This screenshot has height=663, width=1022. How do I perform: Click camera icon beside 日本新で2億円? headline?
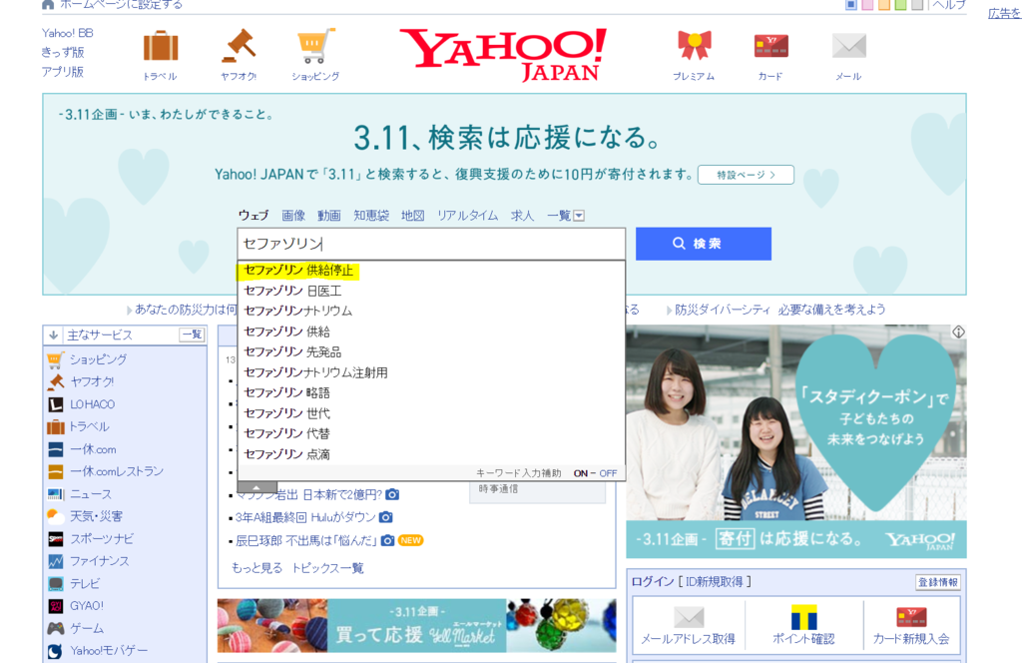(x=392, y=495)
